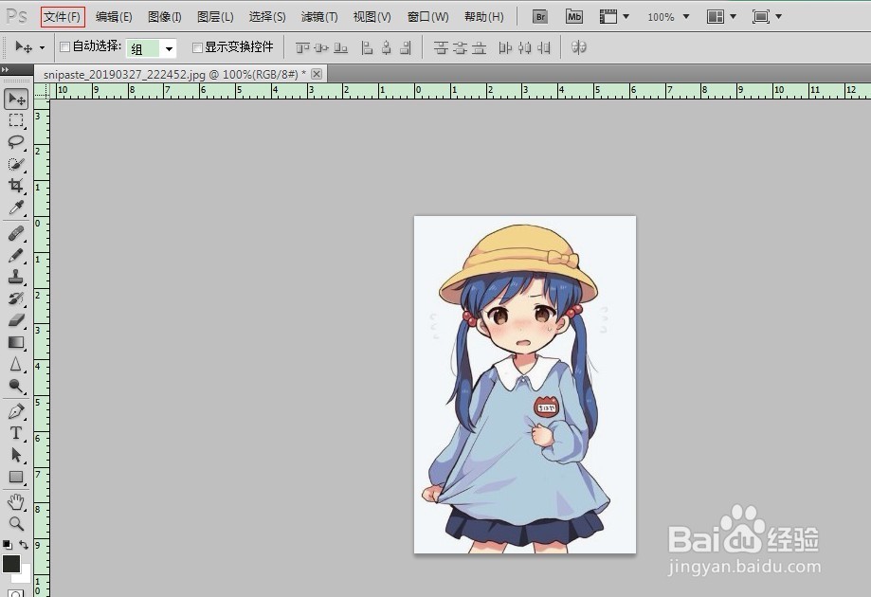Click the Auto-Align Layers icon
The height and width of the screenshot is (597, 871).
tap(579, 47)
